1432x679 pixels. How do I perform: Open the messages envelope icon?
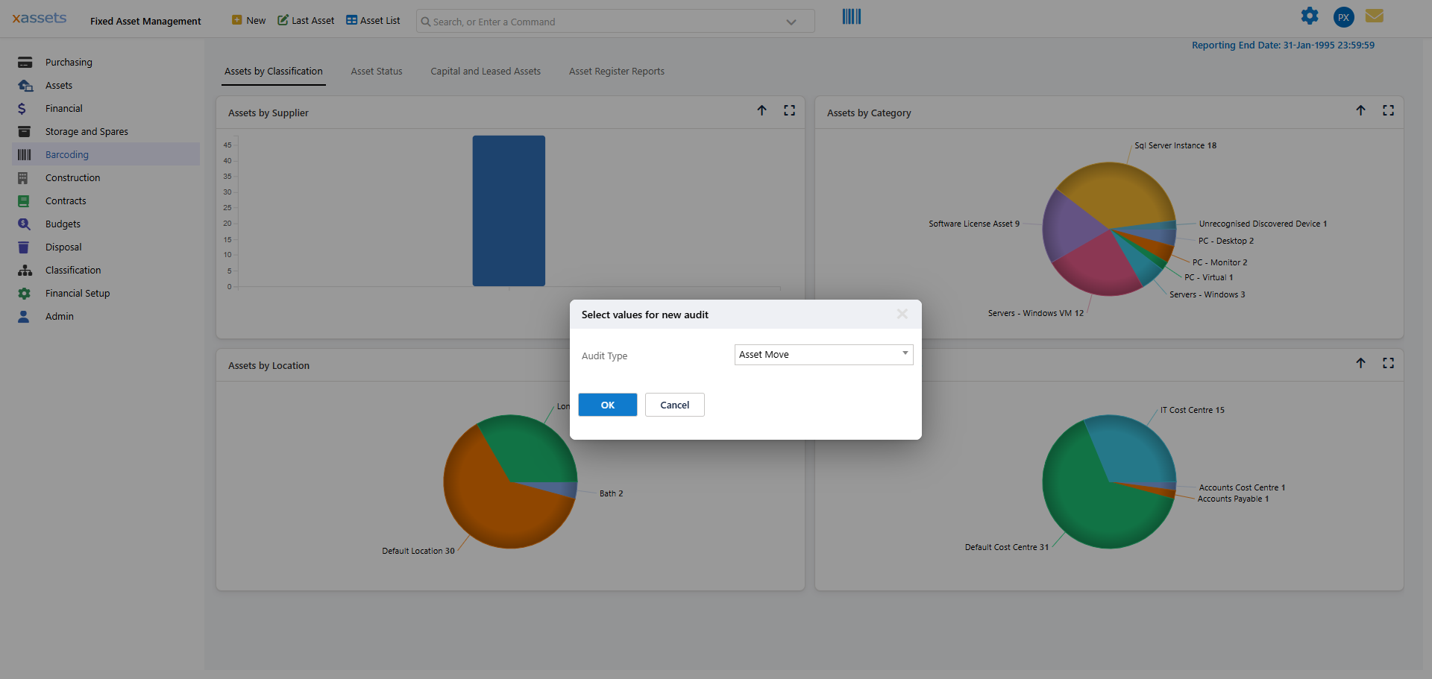pyautogui.click(x=1375, y=16)
